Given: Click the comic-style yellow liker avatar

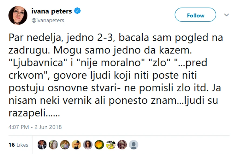Looking at the screenshot, I should point(111,145).
